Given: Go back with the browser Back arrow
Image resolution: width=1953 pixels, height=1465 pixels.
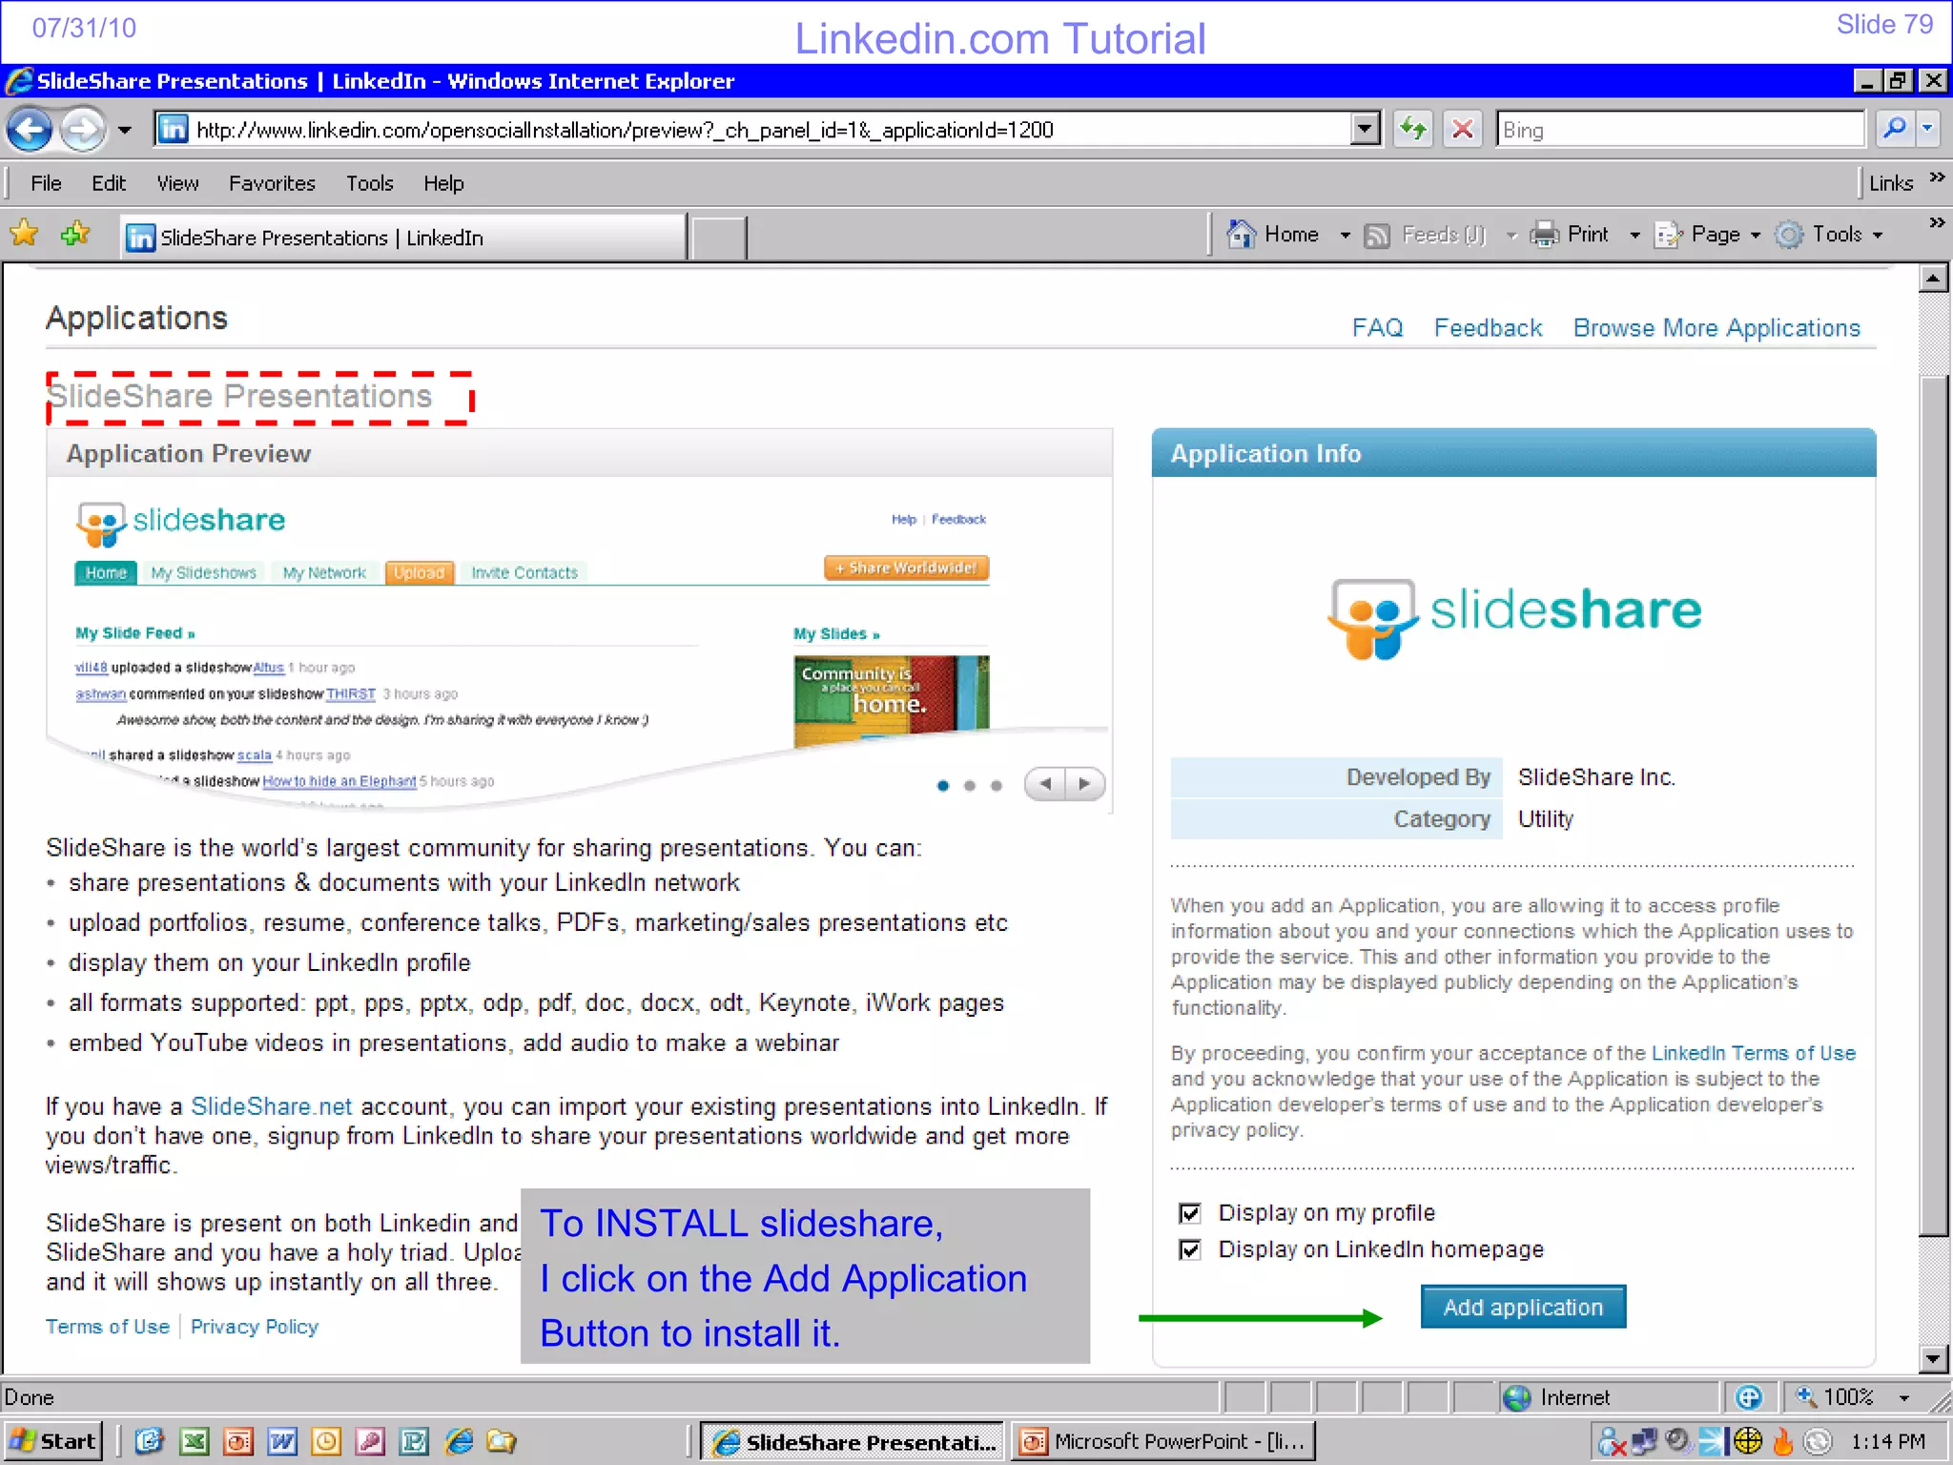Looking at the screenshot, I should 31,130.
